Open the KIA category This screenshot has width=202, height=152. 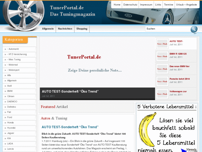tap(9, 138)
